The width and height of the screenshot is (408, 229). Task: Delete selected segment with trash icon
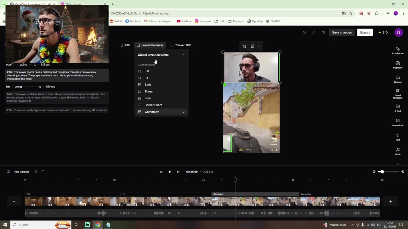click(x=43, y=172)
